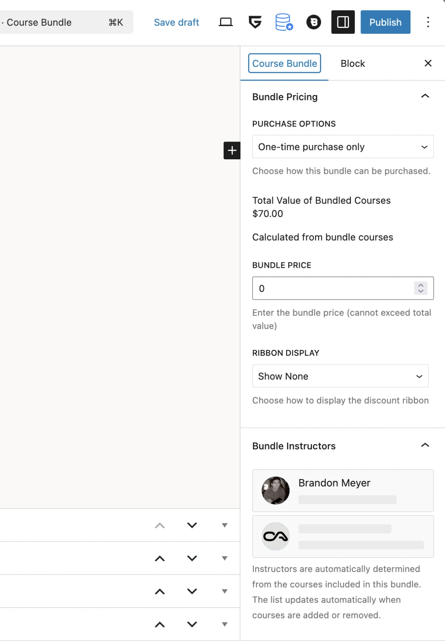Move the first block up

point(159,525)
